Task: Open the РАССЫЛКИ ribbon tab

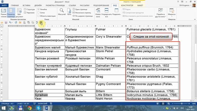Action: point(85,6)
